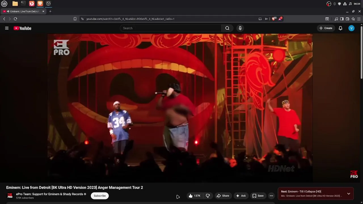Click the 570K subscribers text
The height and width of the screenshot is (204, 363).
click(25, 198)
